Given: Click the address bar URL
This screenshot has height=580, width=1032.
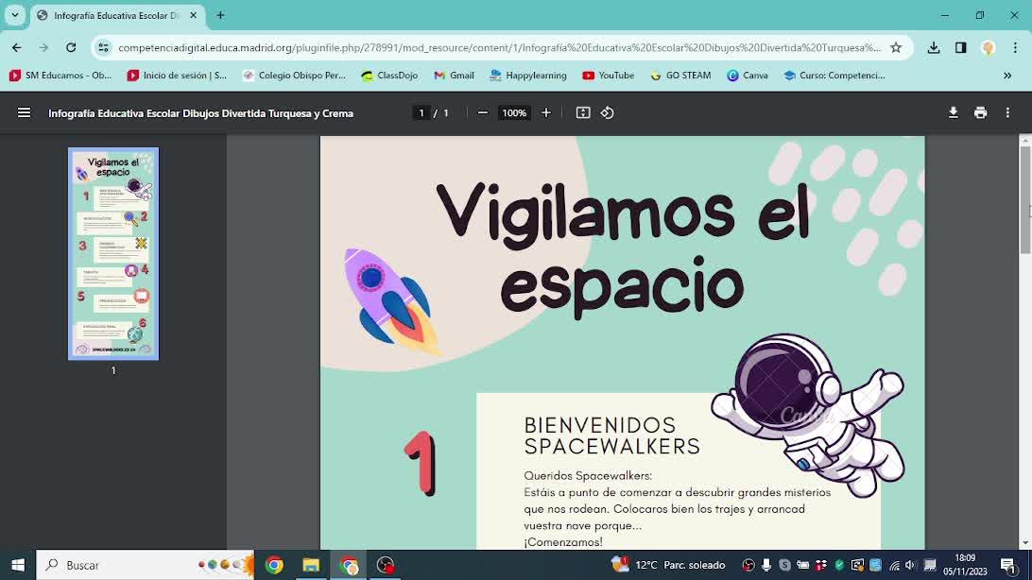Looking at the screenshot, I should tap(499, 47).
